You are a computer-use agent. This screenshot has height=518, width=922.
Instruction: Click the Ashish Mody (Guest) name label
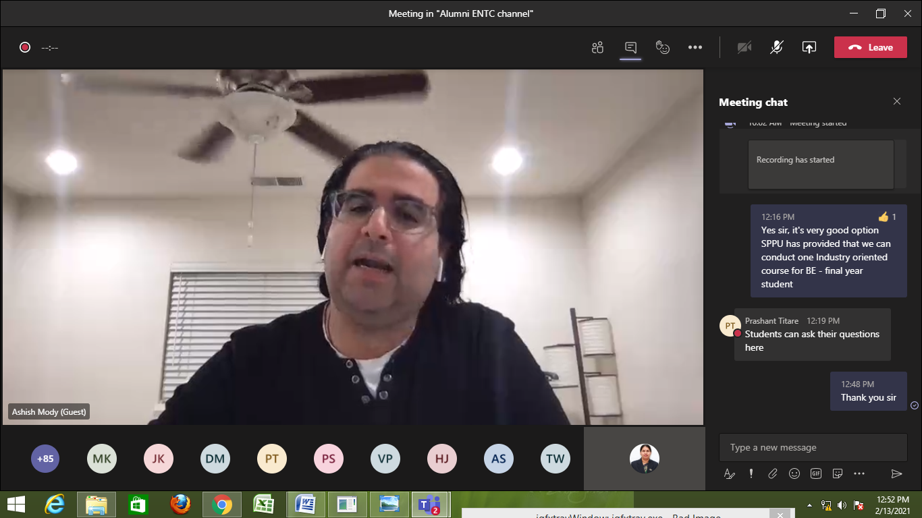(49, 411)
